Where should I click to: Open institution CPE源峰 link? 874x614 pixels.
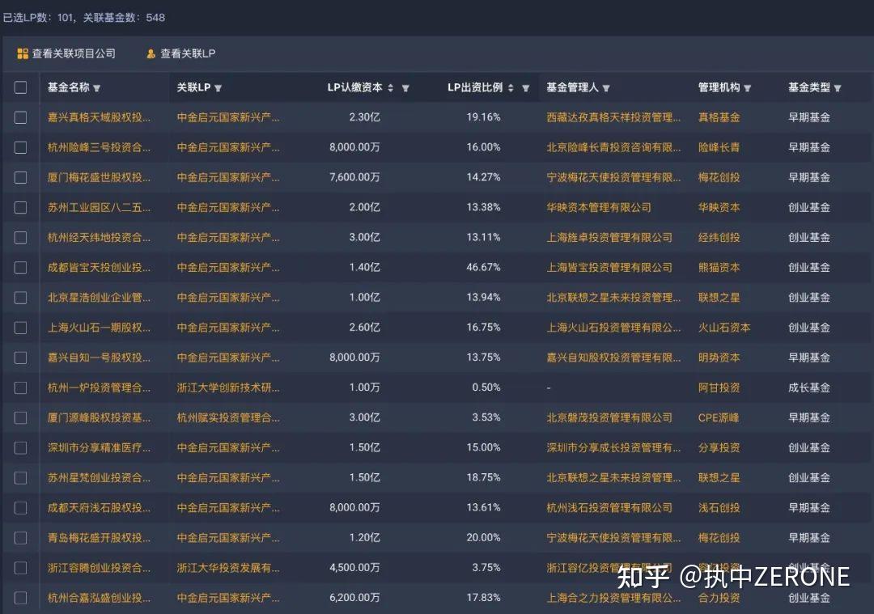coord(719,418)
